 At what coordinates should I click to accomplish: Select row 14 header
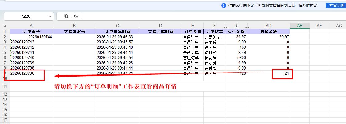coord(5,104)
